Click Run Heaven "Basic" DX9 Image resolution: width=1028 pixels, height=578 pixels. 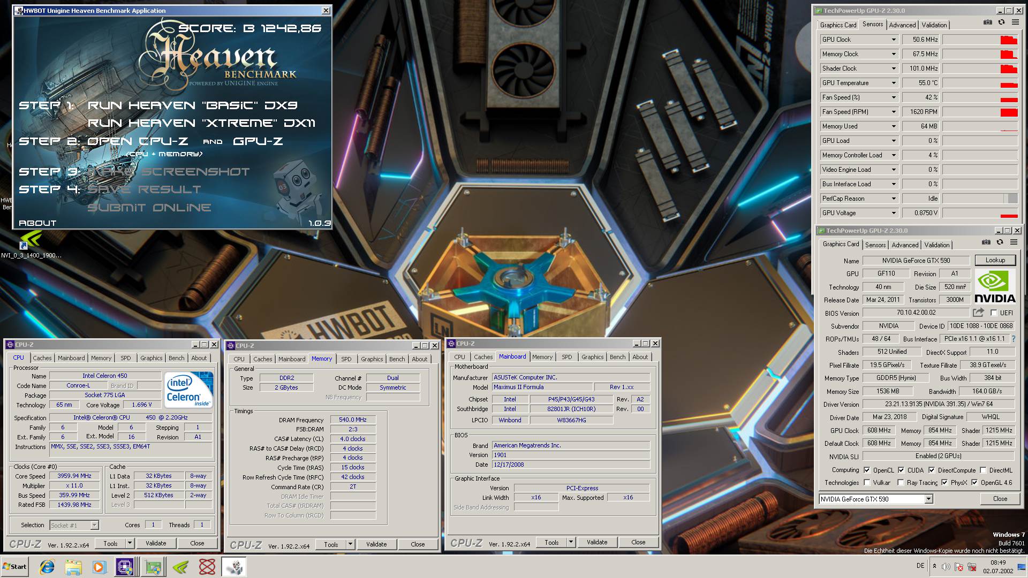click(x=193, y=105)
